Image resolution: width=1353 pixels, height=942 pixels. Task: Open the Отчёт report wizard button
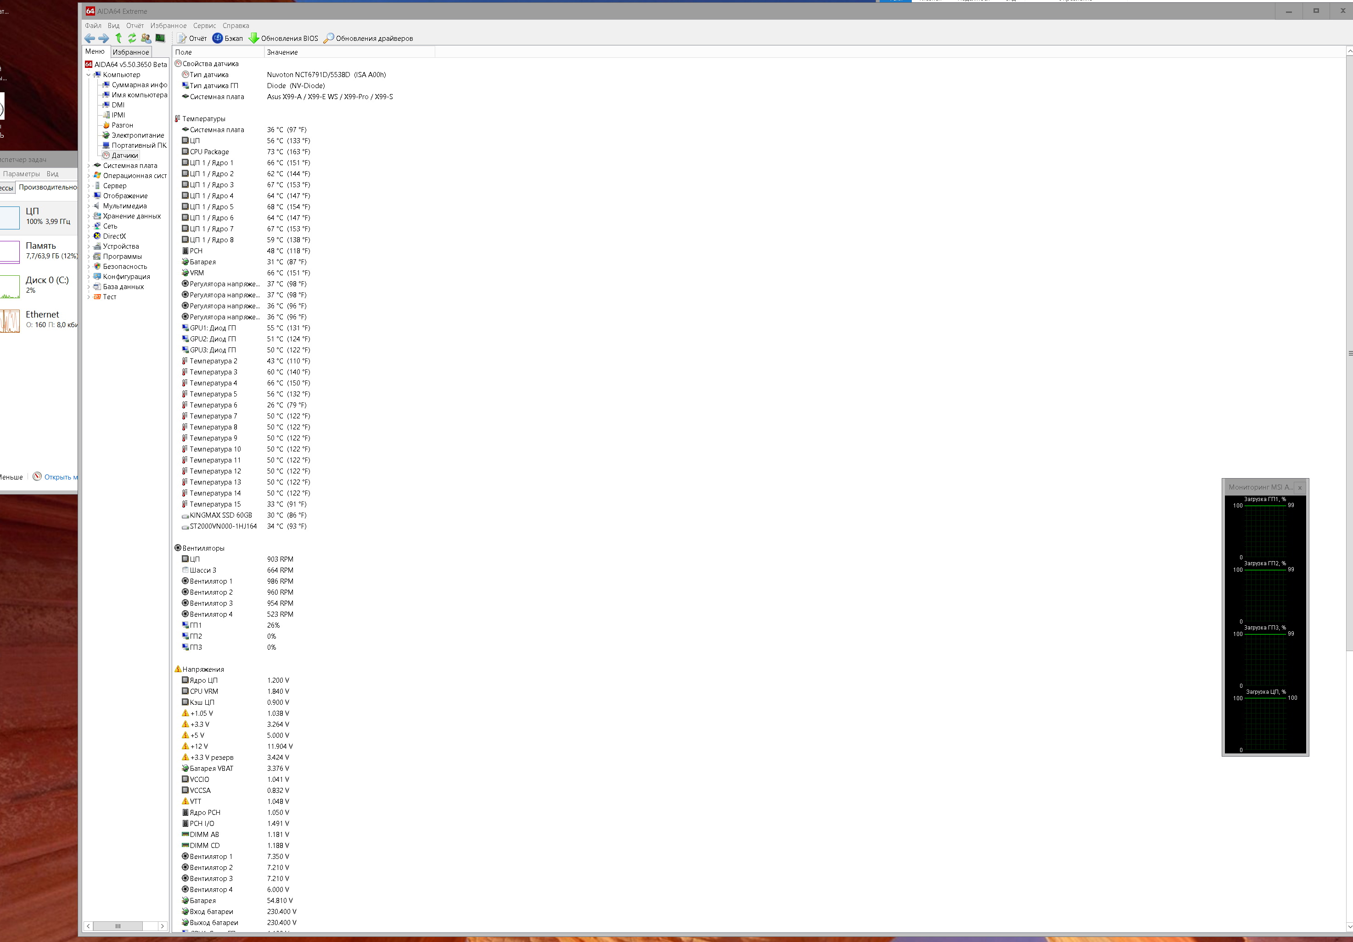click(x=192, y=38)
